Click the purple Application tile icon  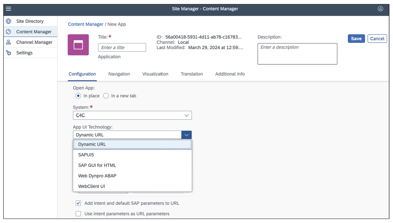pyautogui.click(x=78, y=45)
